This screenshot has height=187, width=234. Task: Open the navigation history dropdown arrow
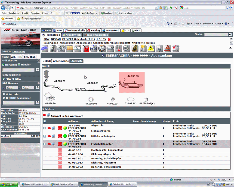tap(12, 8)
